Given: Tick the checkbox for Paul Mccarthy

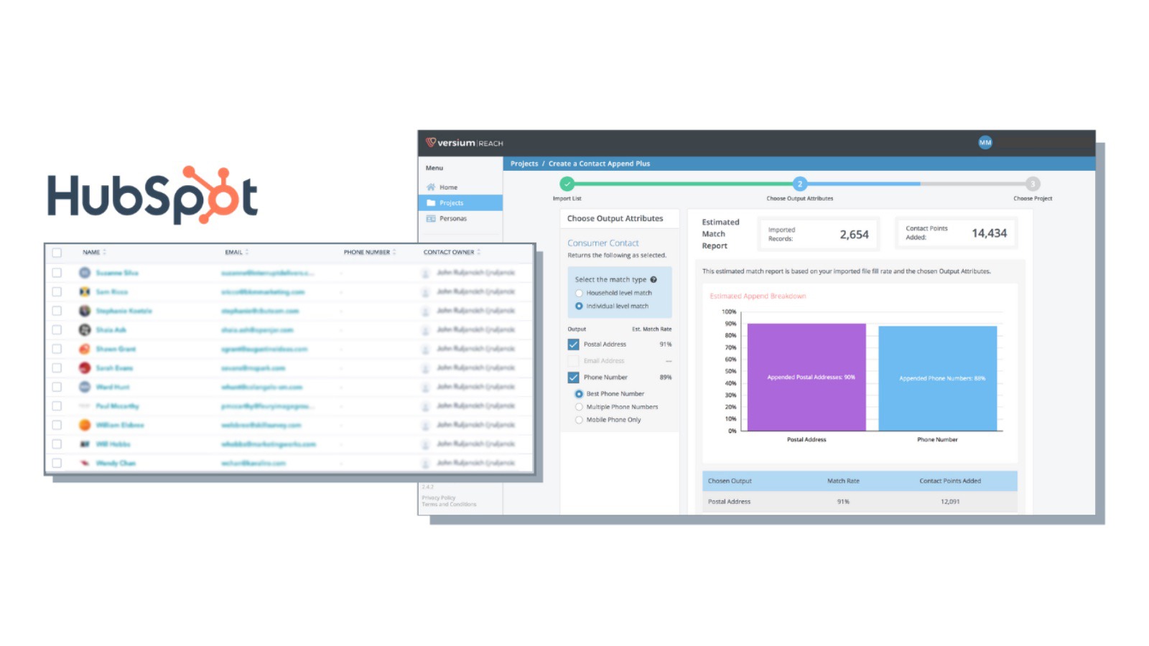Looking at the screenshot, I should click(x=57, y=406).
